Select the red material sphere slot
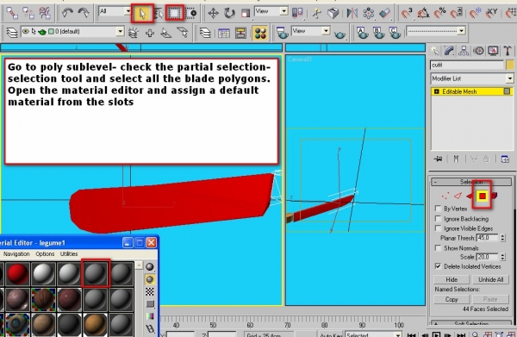 (x=18, y=274)
